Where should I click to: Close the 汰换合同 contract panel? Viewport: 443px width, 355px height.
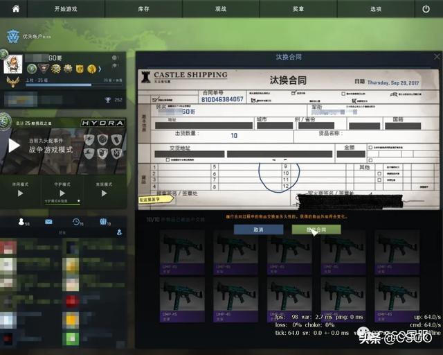pyautogui.click(x=437, y=57)
